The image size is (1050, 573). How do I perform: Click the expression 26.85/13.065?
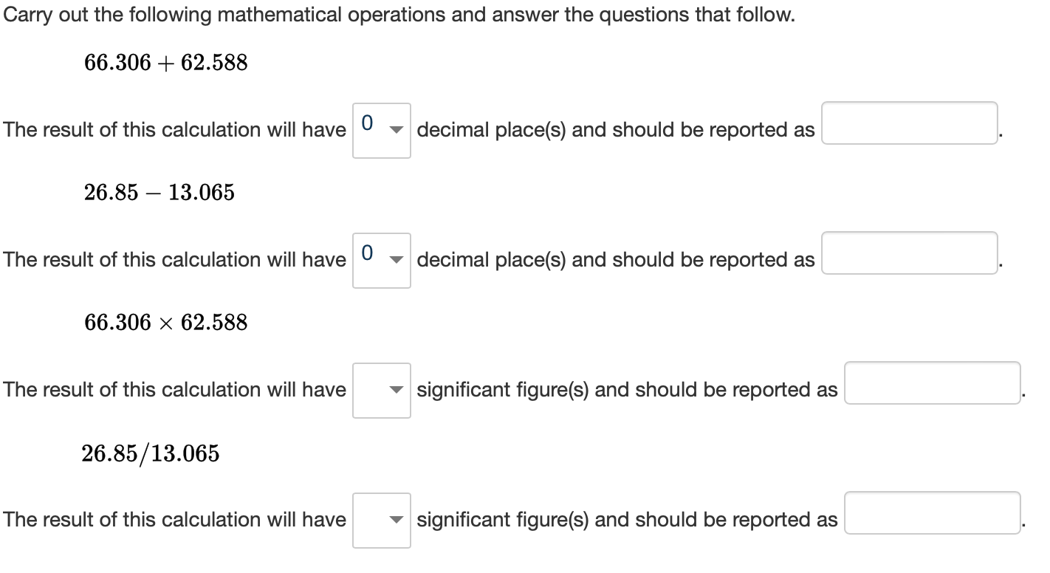coord(151,453)
